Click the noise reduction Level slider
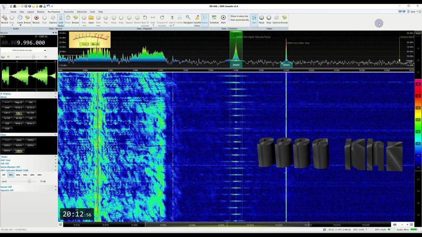Image resolution: width=422 pixels, height=237 pixels. 29,181
